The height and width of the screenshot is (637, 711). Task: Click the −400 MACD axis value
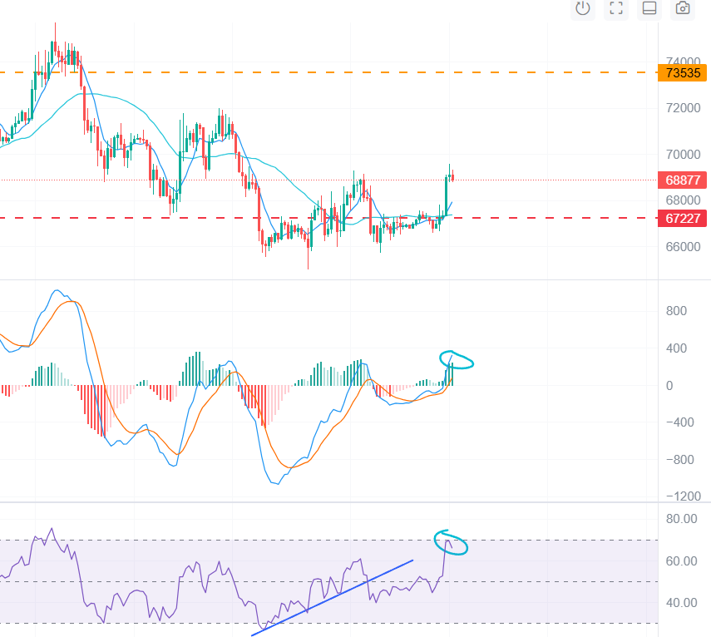(x=679, y=422)
